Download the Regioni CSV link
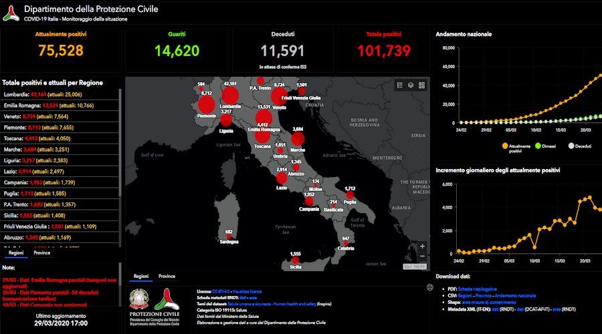Screen dimensions: 602x334 coord(465,296)
